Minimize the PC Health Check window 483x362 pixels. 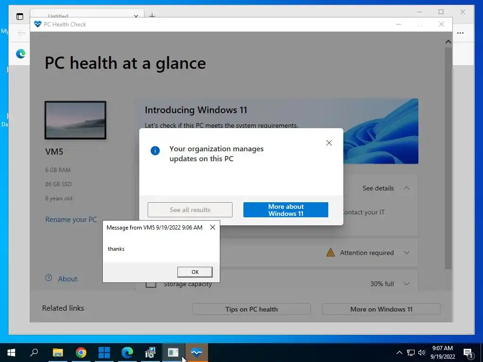pos(399,25)
